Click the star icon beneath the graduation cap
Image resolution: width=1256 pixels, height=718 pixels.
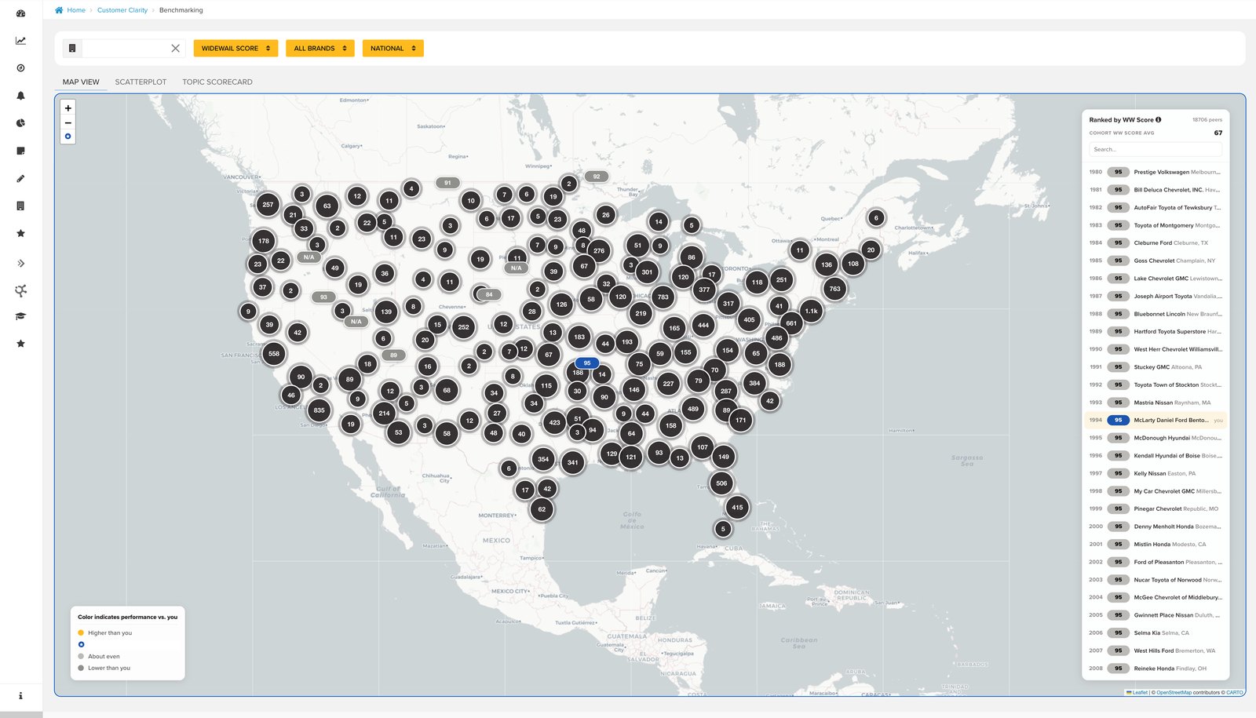coord(20,344)
